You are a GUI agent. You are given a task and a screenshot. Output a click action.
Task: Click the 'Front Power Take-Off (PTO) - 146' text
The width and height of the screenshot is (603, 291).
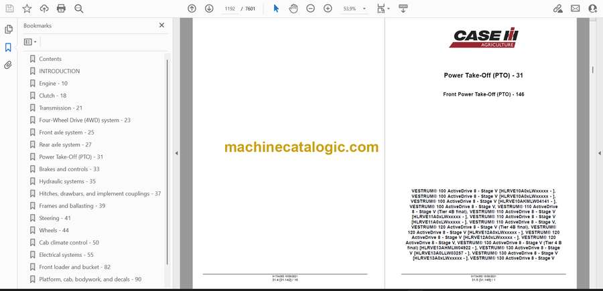click(x=483, y=94)
